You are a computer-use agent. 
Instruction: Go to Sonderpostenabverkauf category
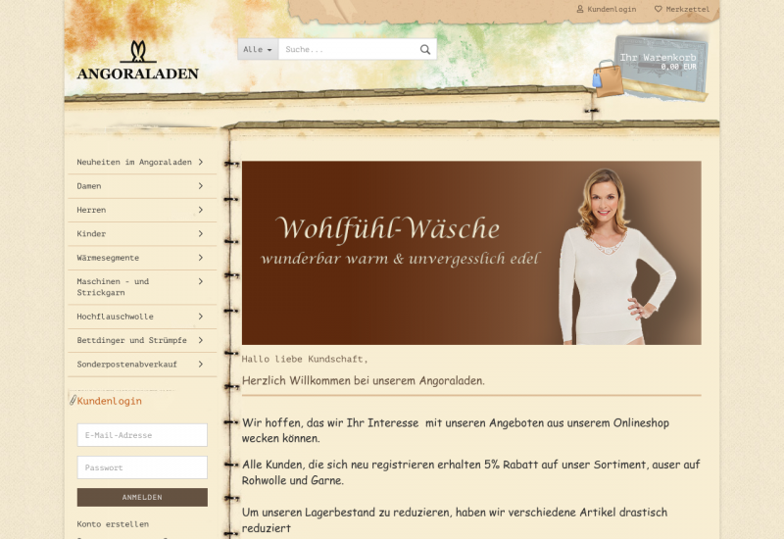[x=126, y=365]
